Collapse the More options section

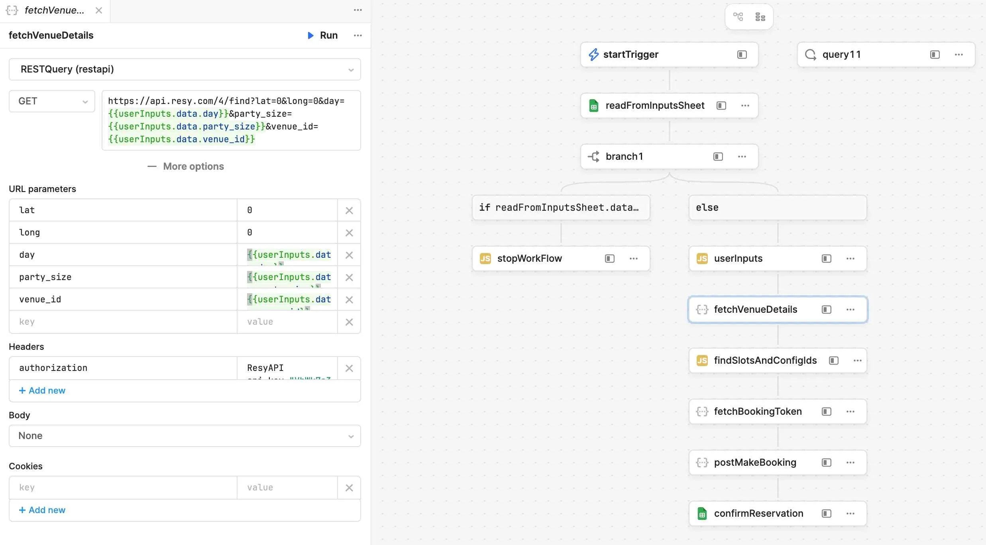(186, 167)
